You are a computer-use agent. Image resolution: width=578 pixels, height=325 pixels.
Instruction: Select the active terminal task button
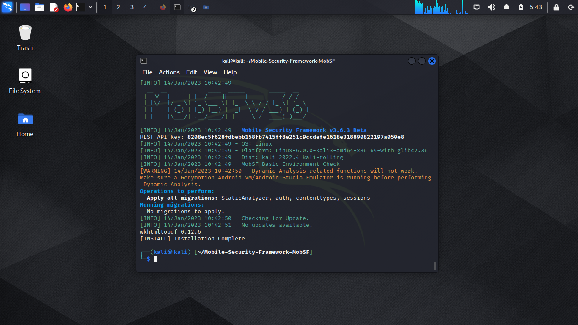(x=177, y=7)
